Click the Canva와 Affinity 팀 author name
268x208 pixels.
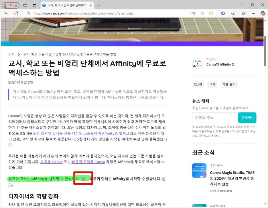click(x=220, y=64)
